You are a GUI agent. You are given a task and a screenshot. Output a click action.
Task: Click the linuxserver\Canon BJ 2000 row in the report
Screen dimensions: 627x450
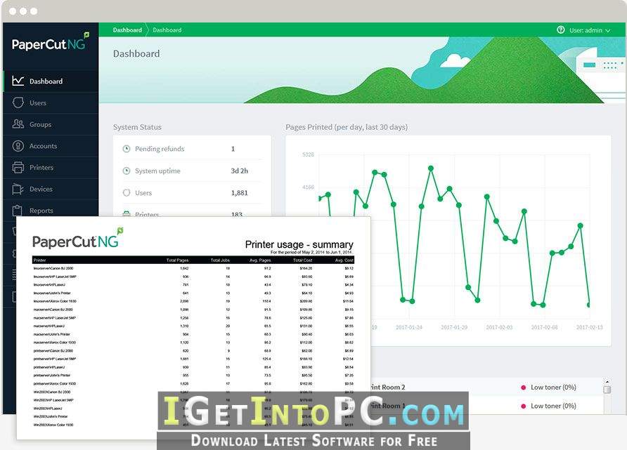tap(193, 268)
